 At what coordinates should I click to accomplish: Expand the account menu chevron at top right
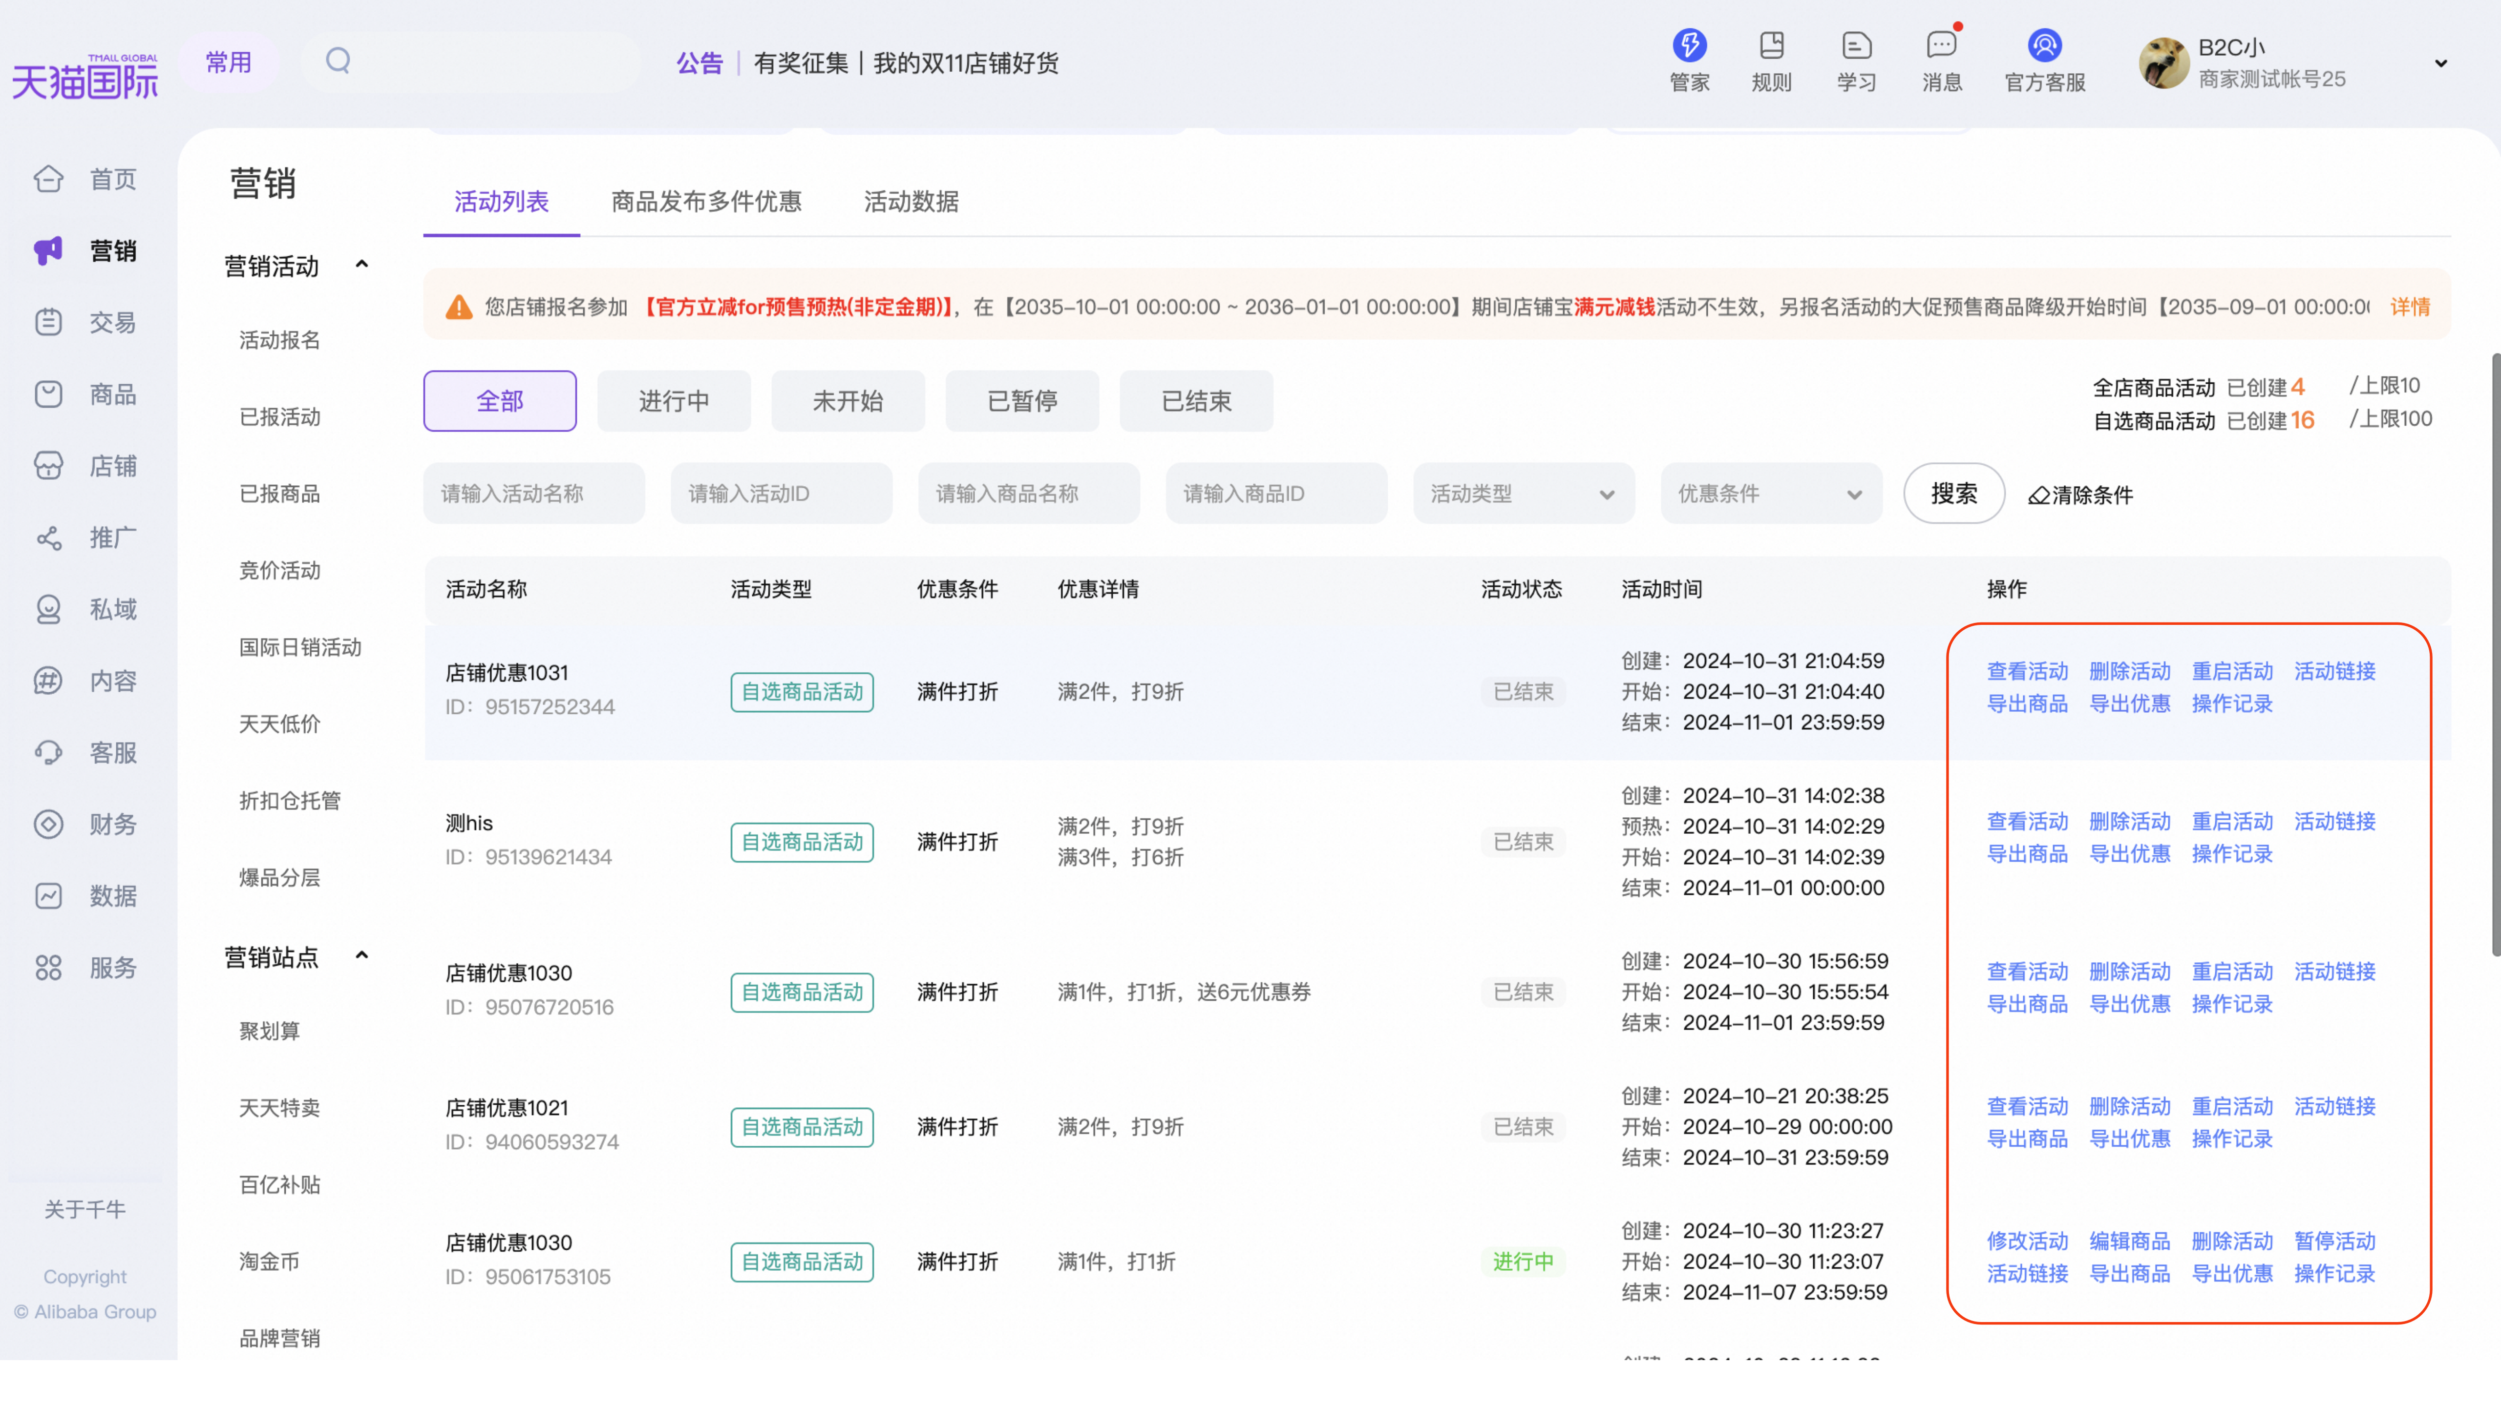pos(2441,63)
